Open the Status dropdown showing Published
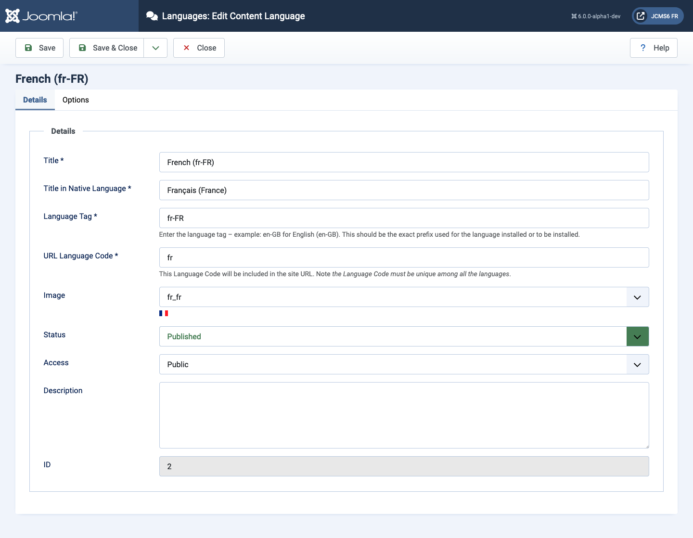Screen dimensions: 693x538 point(404,336)
